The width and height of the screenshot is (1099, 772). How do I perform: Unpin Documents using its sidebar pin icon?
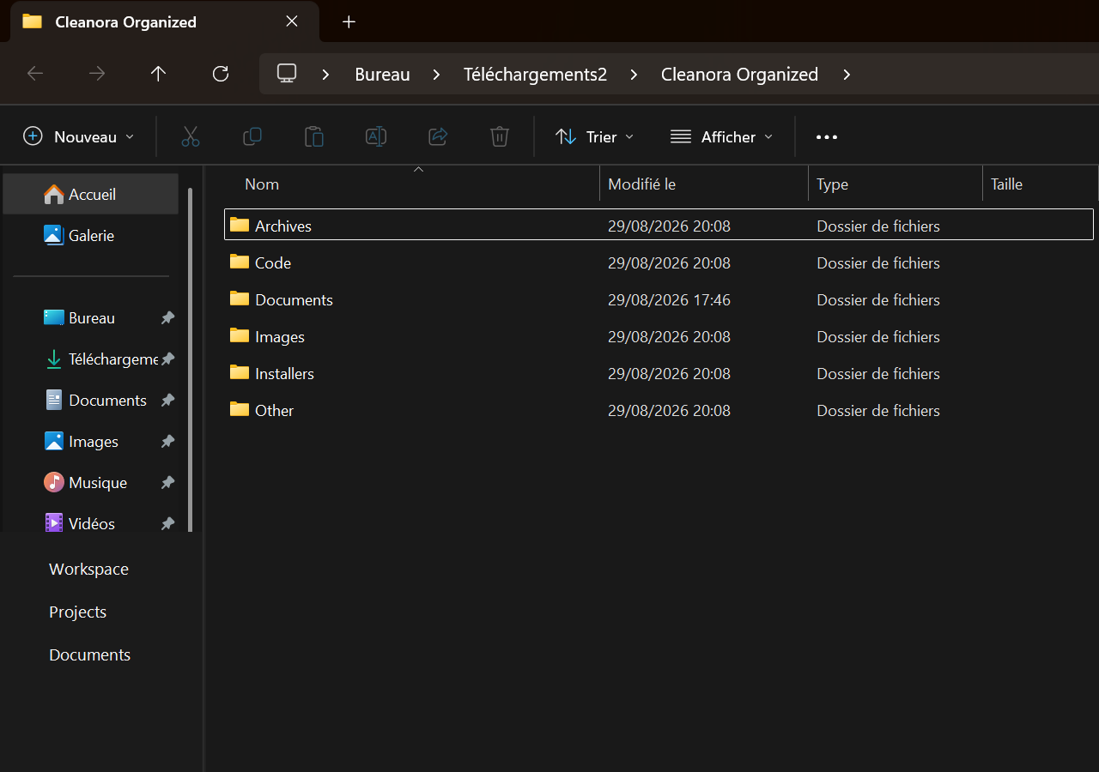pyautogui.click(x=168, y=401)
